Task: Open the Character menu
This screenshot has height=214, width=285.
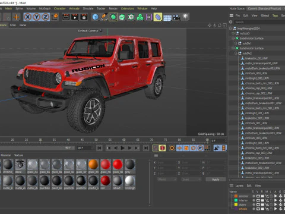Action: 60,8
